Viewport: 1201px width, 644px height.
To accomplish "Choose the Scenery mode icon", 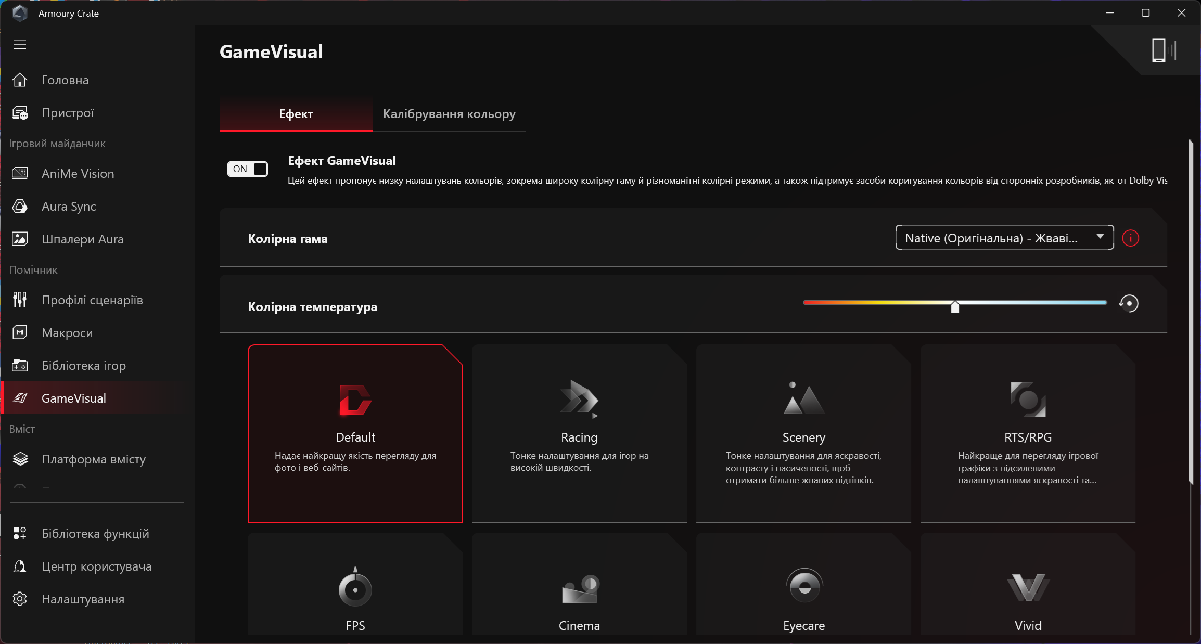I will tap(803, 399).
